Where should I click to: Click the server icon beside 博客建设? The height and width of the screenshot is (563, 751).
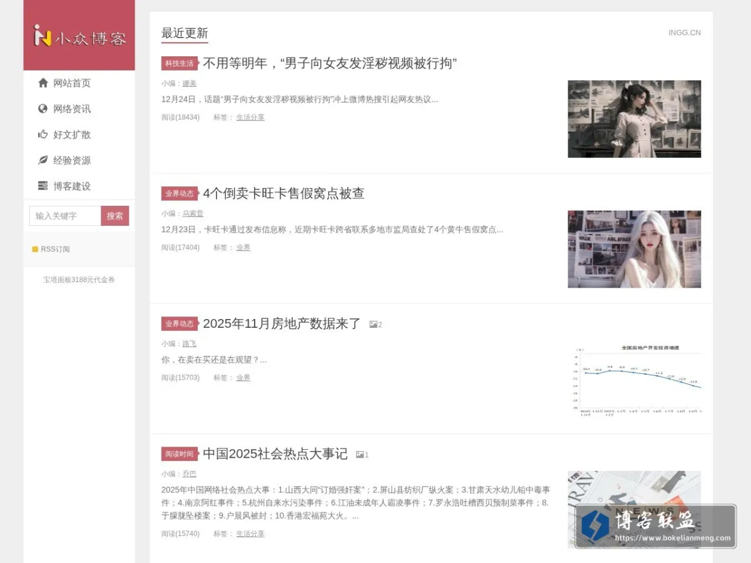[x=43, y=186]
